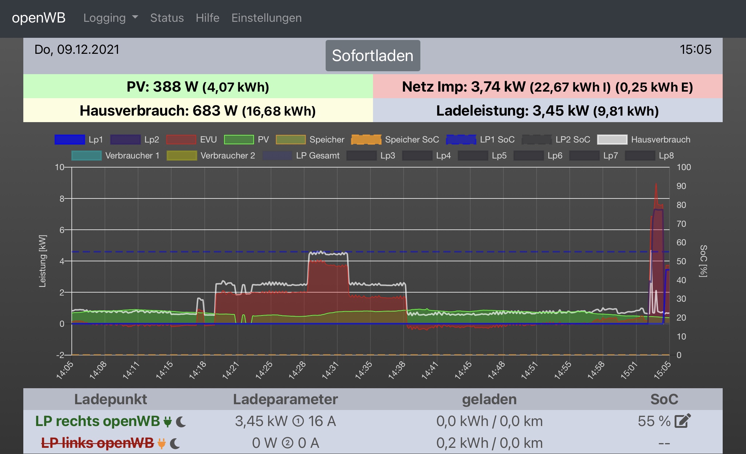
Task: Click the openWB brand link
Action: (x=39, y=18)
